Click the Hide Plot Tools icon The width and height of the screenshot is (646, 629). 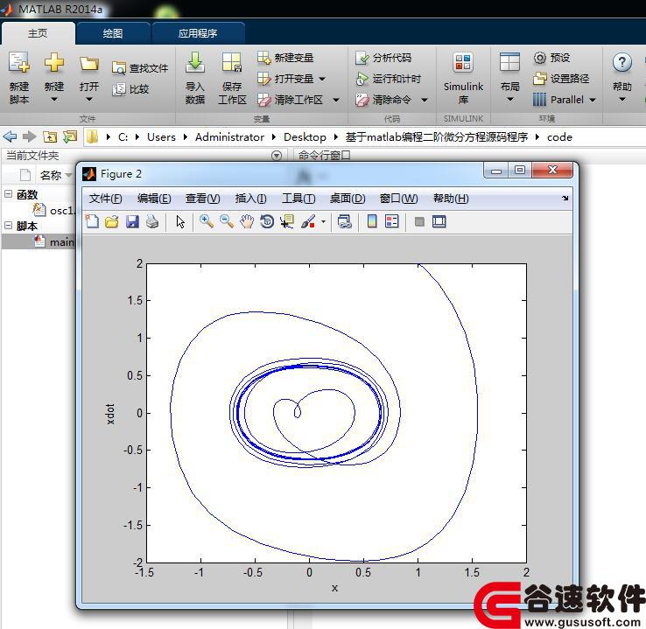pyautogui.click(x=419, y=222)
